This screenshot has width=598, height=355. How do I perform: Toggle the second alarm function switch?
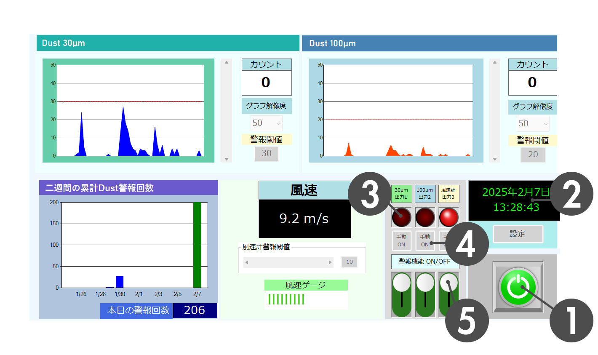tap(425, 294)
